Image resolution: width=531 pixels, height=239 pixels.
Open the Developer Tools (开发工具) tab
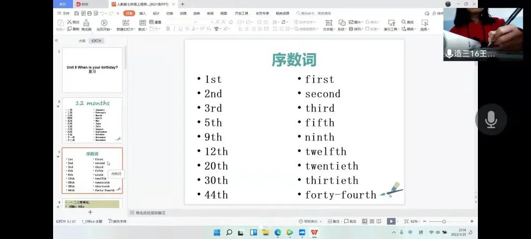click(x=241, y=14)
